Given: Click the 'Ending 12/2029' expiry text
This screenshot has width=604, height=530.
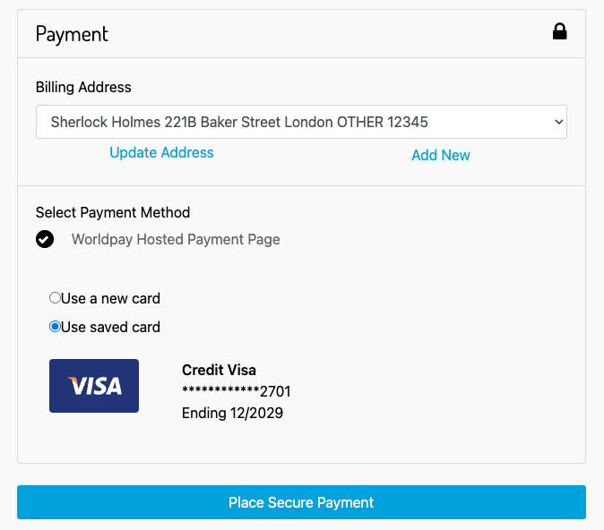Looking at the screenshot, I should [x=232, y=413].
